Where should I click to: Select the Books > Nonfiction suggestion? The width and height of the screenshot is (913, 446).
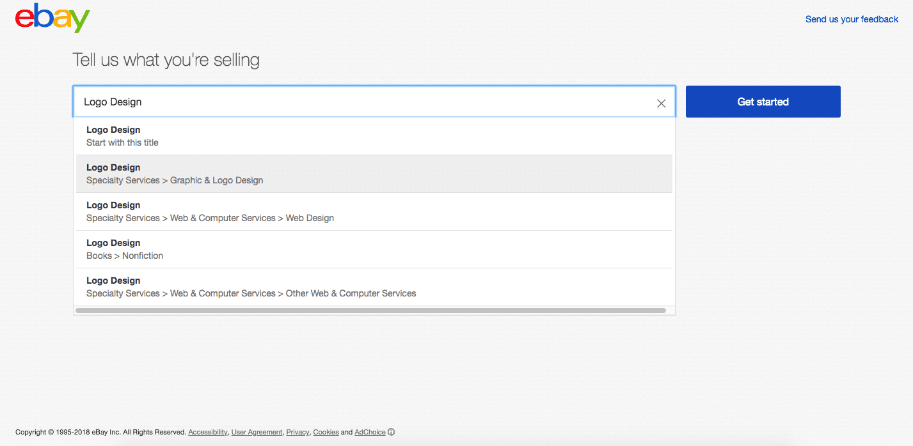[x=374, y=249]
